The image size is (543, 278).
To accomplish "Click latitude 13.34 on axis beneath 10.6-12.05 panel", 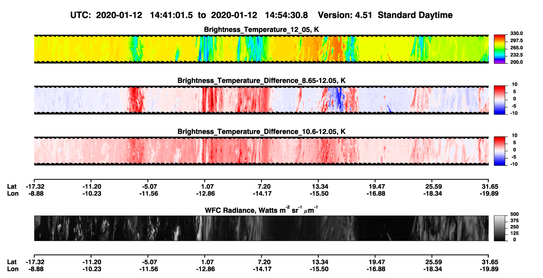I will (x=319, y=186).
